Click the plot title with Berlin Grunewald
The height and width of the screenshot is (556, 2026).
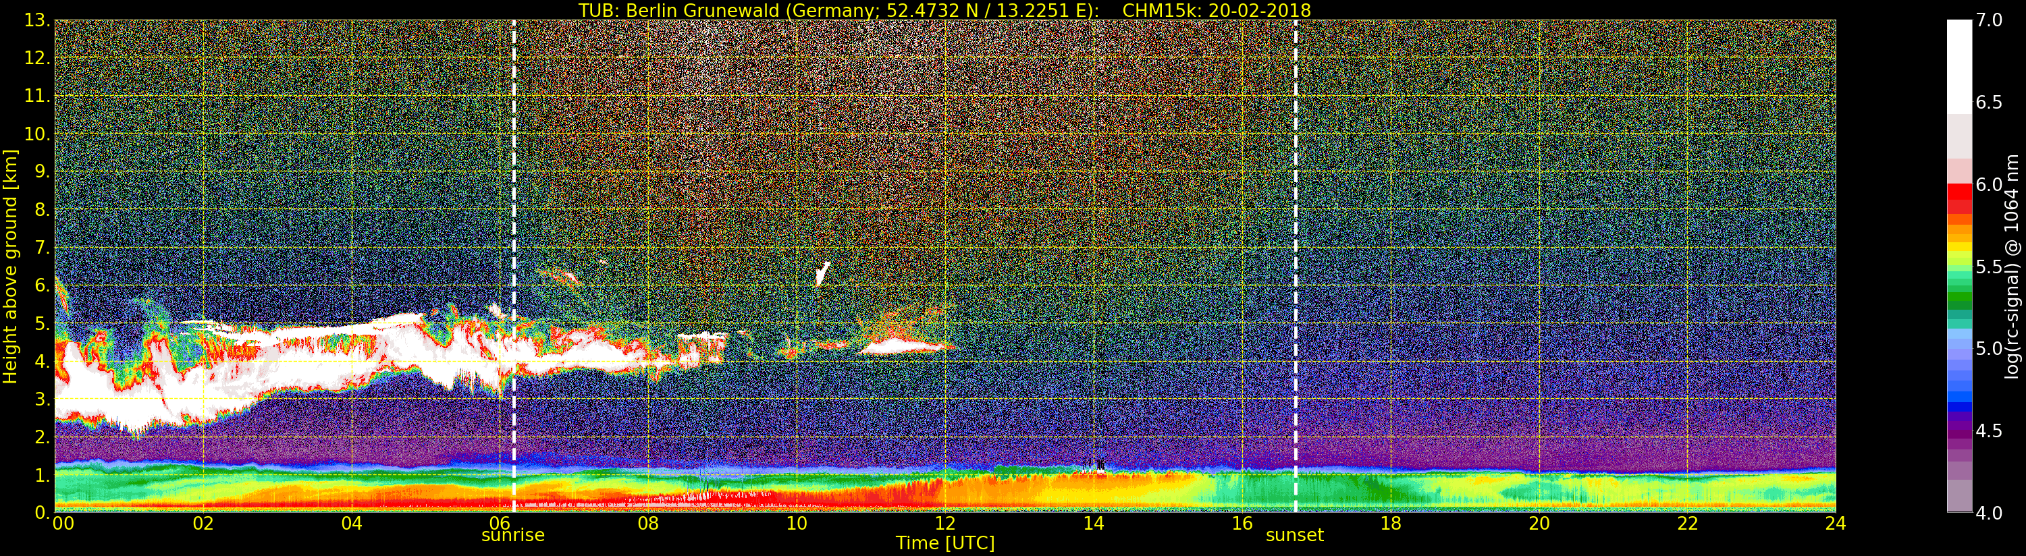[944, 10]
